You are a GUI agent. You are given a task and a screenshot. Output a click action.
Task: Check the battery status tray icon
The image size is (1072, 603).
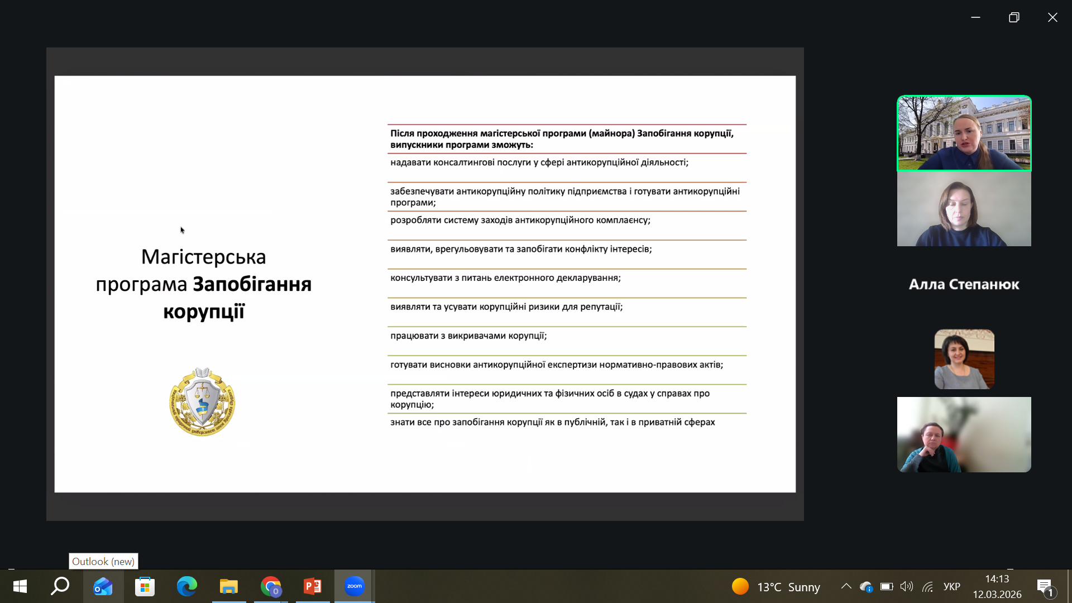tap(887, 587)
